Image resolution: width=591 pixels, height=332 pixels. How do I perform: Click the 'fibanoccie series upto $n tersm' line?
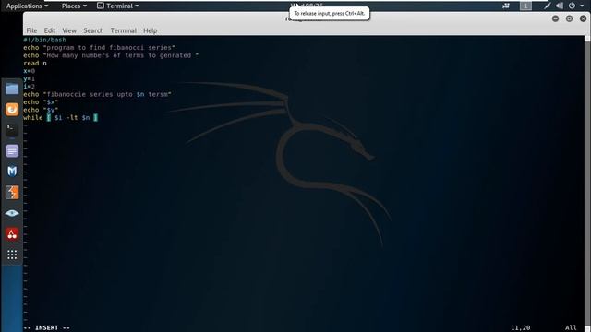click(x=97, y=94)
